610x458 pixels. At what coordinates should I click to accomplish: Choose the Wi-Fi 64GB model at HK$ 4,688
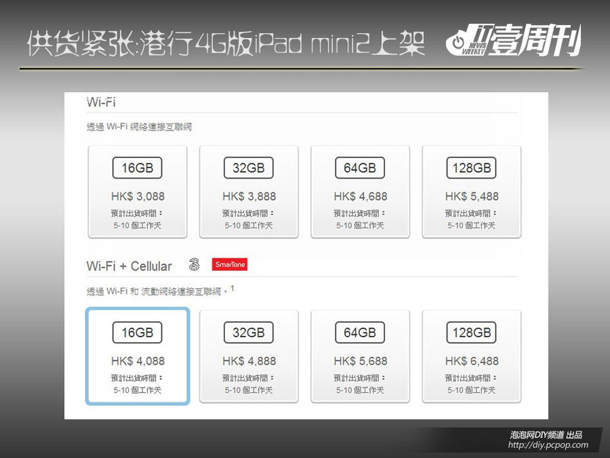pos(361,192)
